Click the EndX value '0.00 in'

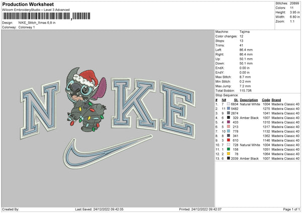[245, 68]
